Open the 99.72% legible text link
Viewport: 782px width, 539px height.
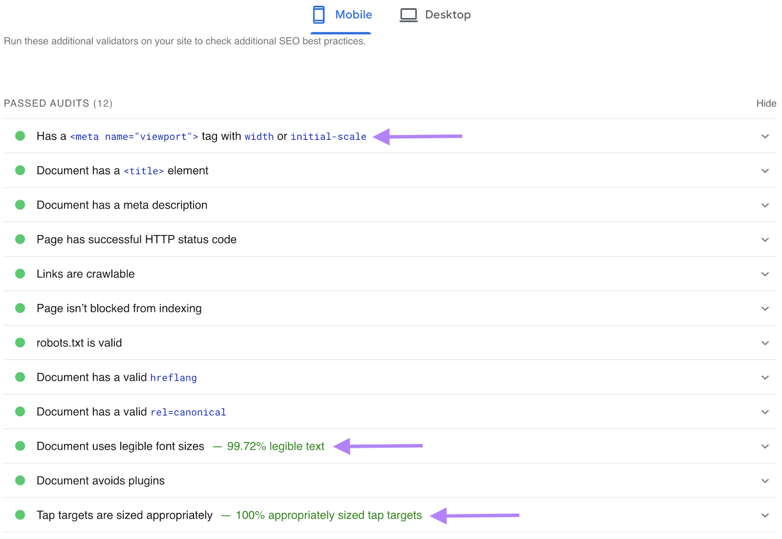point(276,446)
